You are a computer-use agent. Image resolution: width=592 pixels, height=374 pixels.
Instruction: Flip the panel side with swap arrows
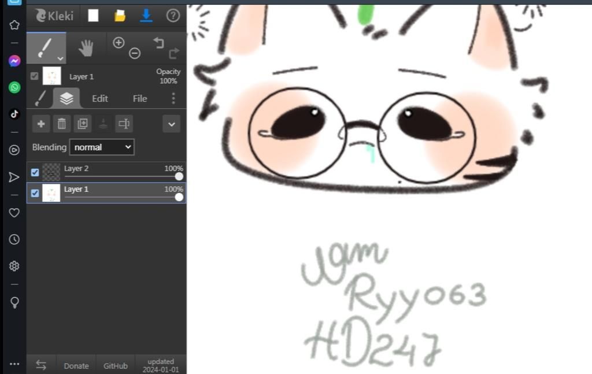[41, 365]
